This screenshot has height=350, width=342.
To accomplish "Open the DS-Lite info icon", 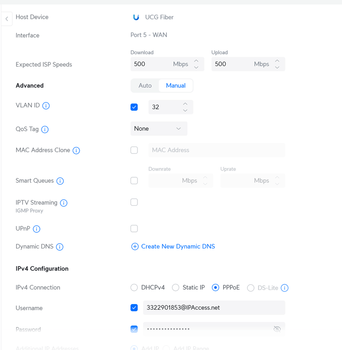I will point(284,288).
